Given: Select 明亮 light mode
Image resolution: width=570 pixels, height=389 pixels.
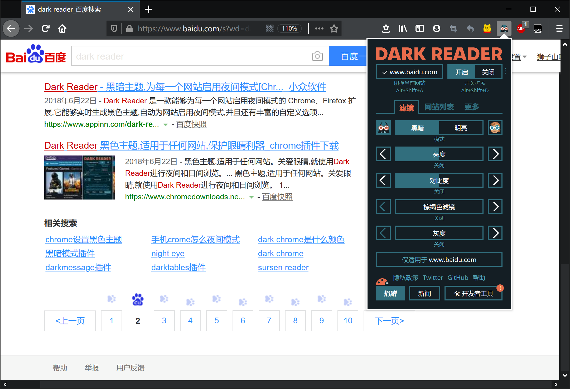Looking at the screenshot, I should [461, 128].
